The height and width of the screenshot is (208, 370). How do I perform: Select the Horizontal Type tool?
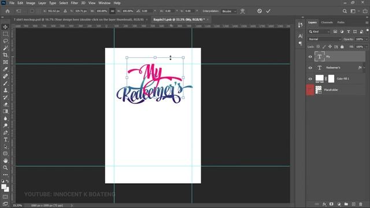[5, 140]
